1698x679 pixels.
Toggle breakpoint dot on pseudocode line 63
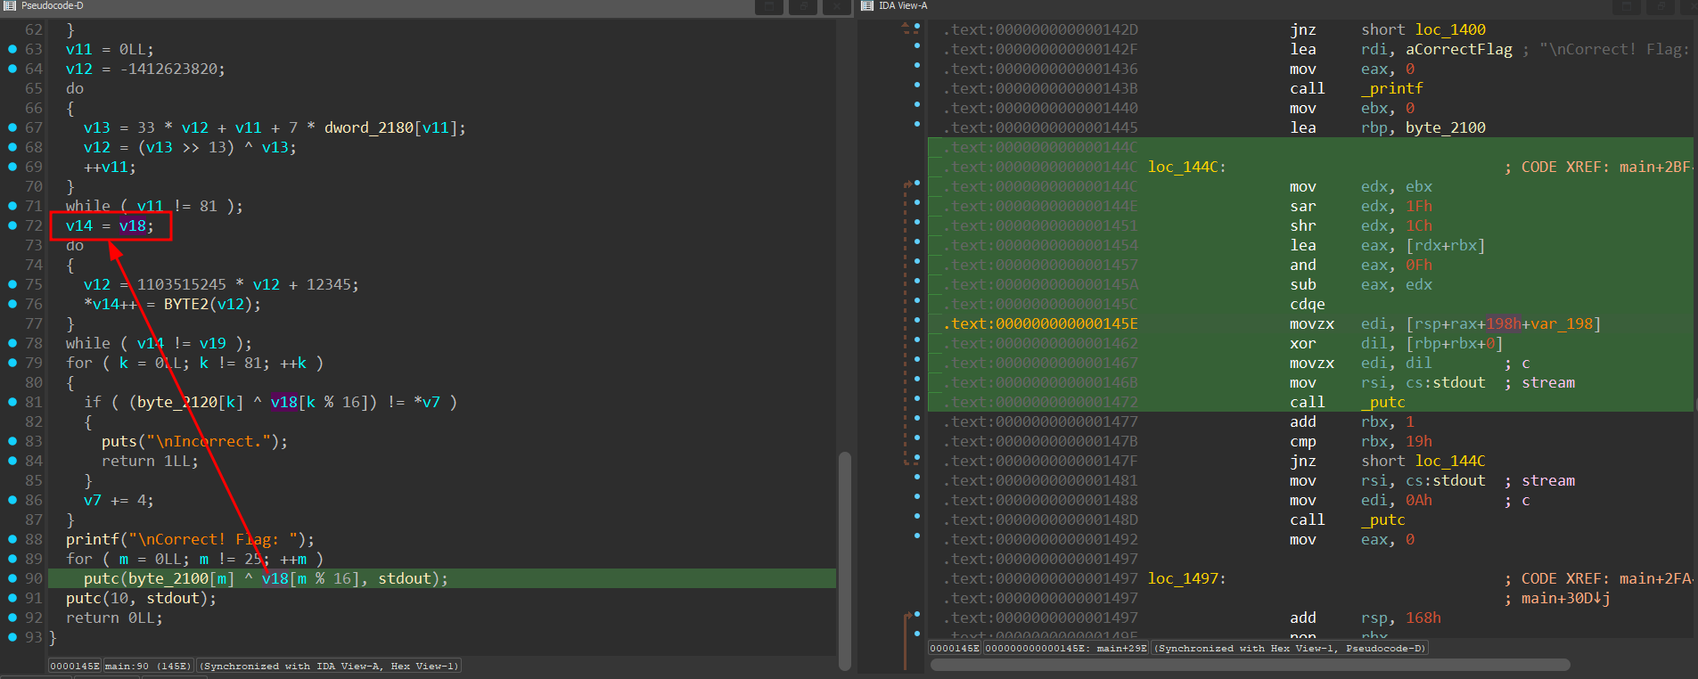coord(12,49)
